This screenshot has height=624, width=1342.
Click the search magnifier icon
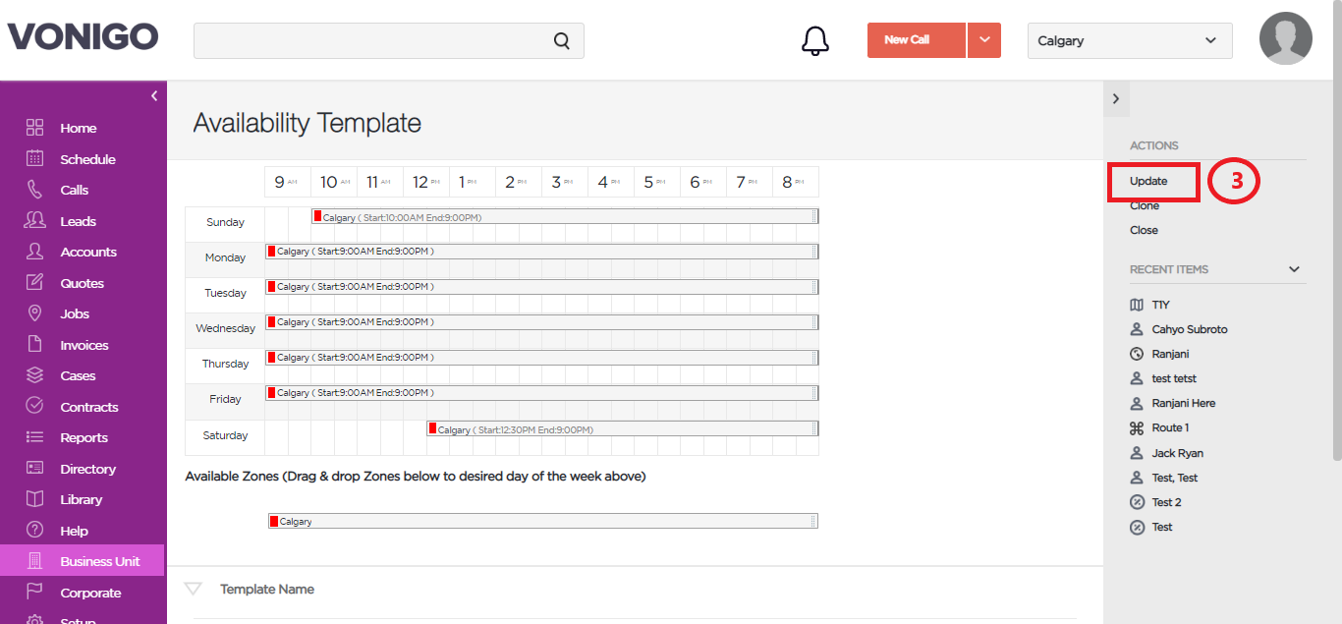tap(562, 41)
